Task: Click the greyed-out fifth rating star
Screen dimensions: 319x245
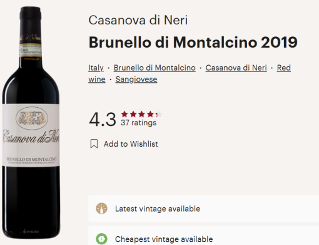Action: point(159,114)
